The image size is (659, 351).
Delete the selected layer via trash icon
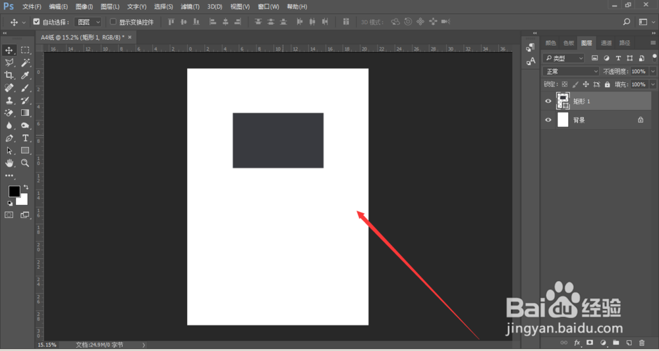pyautogui.click(x=642, y=342)
